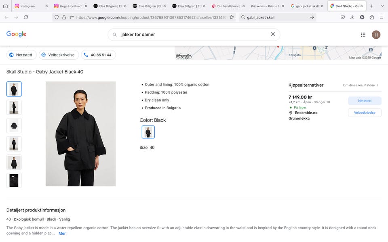Go to Google home via the logo
Screen dimensions: 388x242
[x=16, y=34]
